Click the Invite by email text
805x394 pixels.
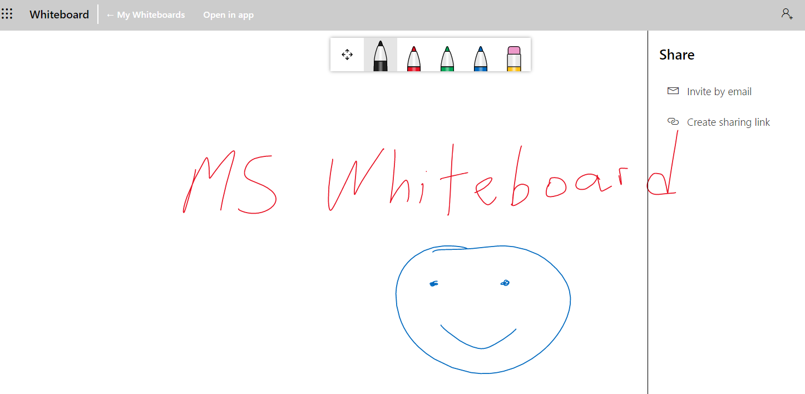(719, 92)
